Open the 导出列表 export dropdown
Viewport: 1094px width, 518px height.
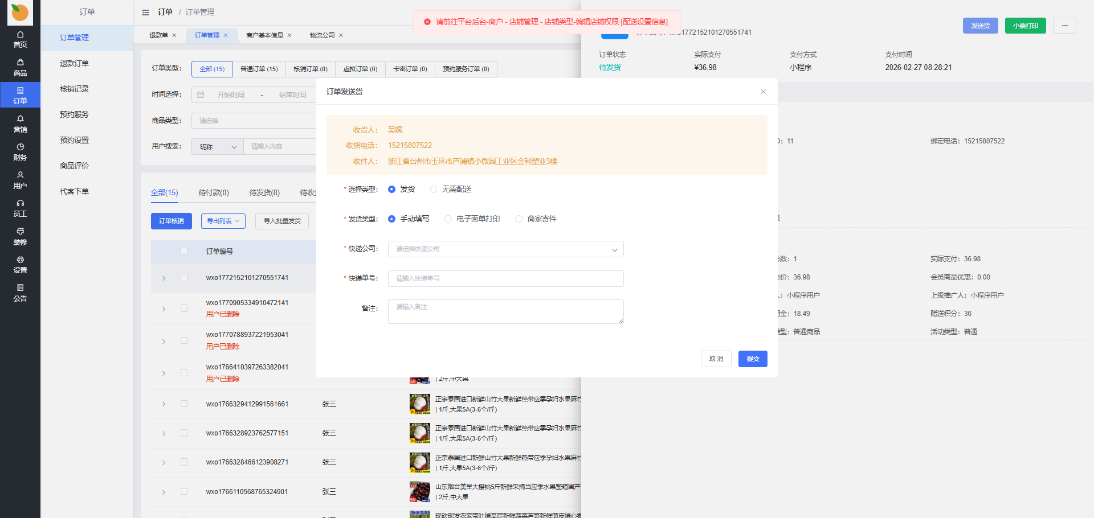[x=223, y=221]
